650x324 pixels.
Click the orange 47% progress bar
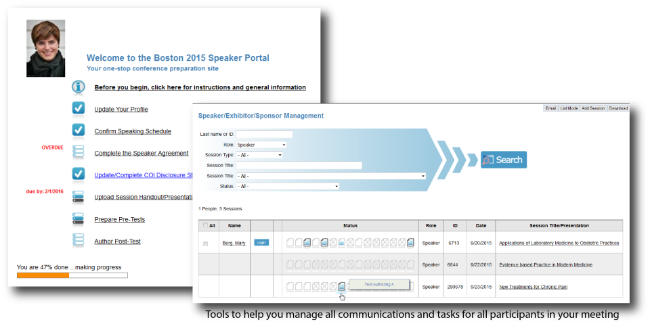[43, 275]
